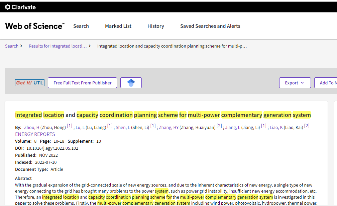This screenshot has width=337, height=206.
Task: Click the Google Scholar icon button
Action: (x=131, y=83)
